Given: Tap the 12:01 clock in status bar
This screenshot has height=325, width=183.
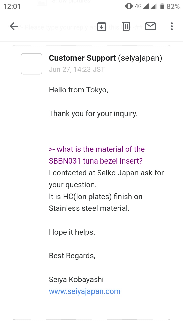Looking at the screenshot, I should (12, 6).
